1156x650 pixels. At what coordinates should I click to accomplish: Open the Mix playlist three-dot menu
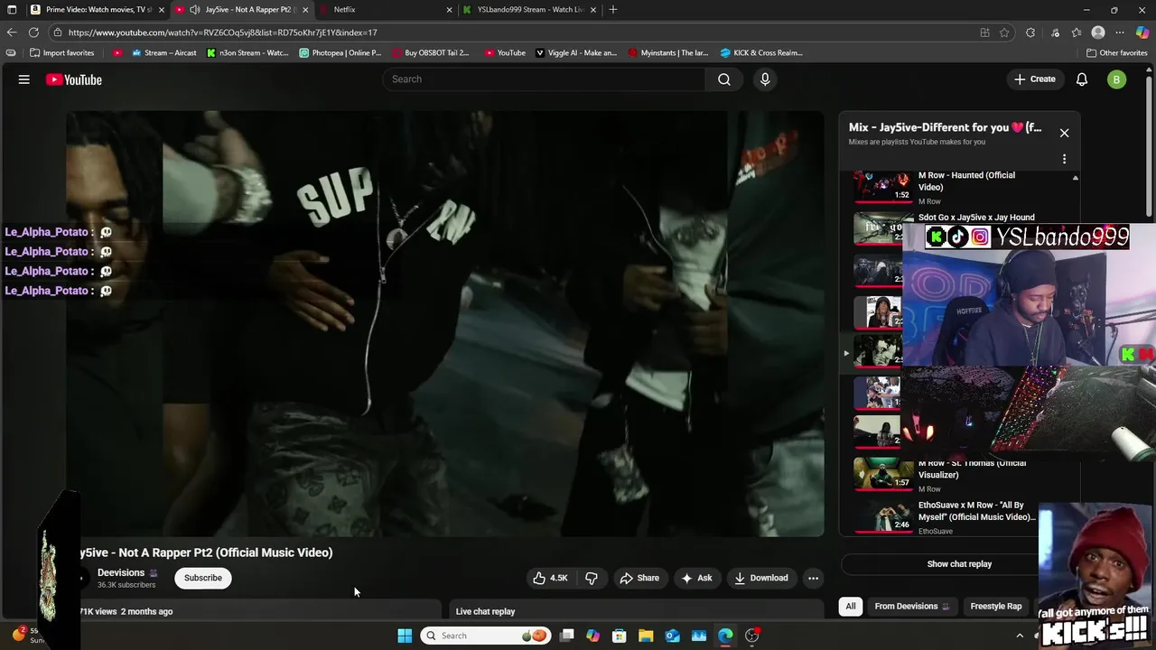point(1064,159)
